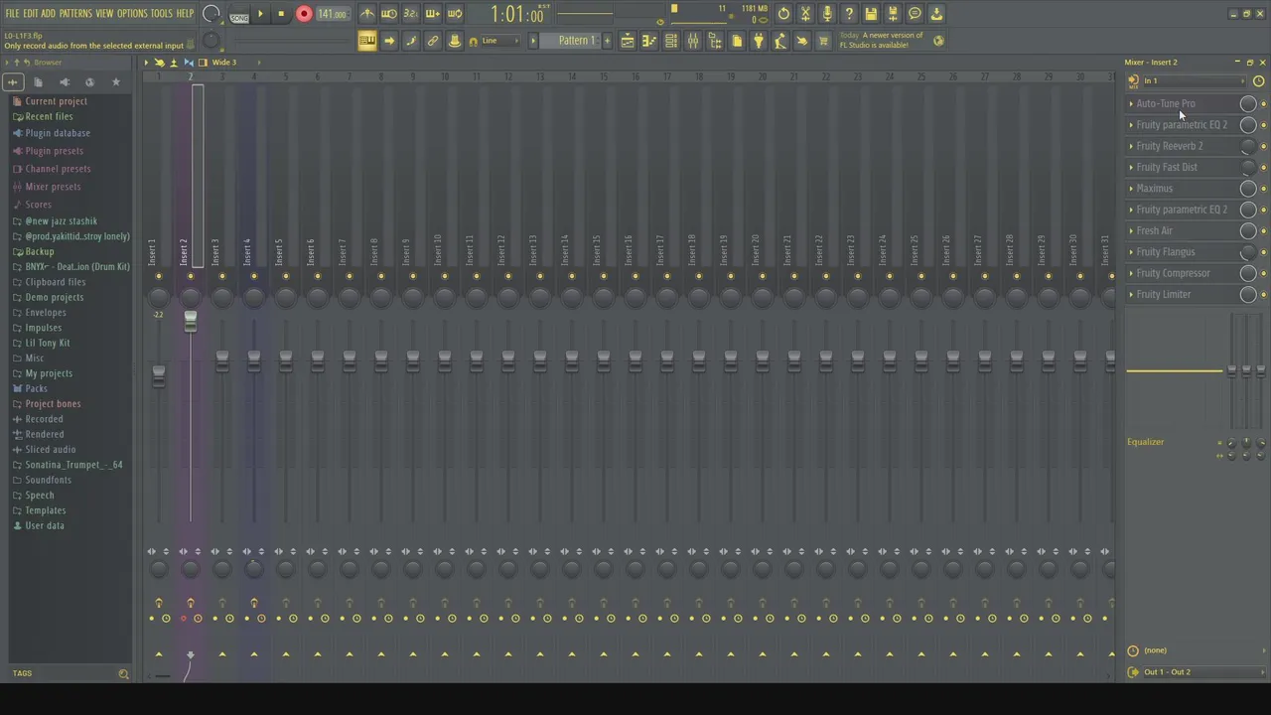Click the Play button
This screenshot has height=715, width=1271.
(260, 14)
